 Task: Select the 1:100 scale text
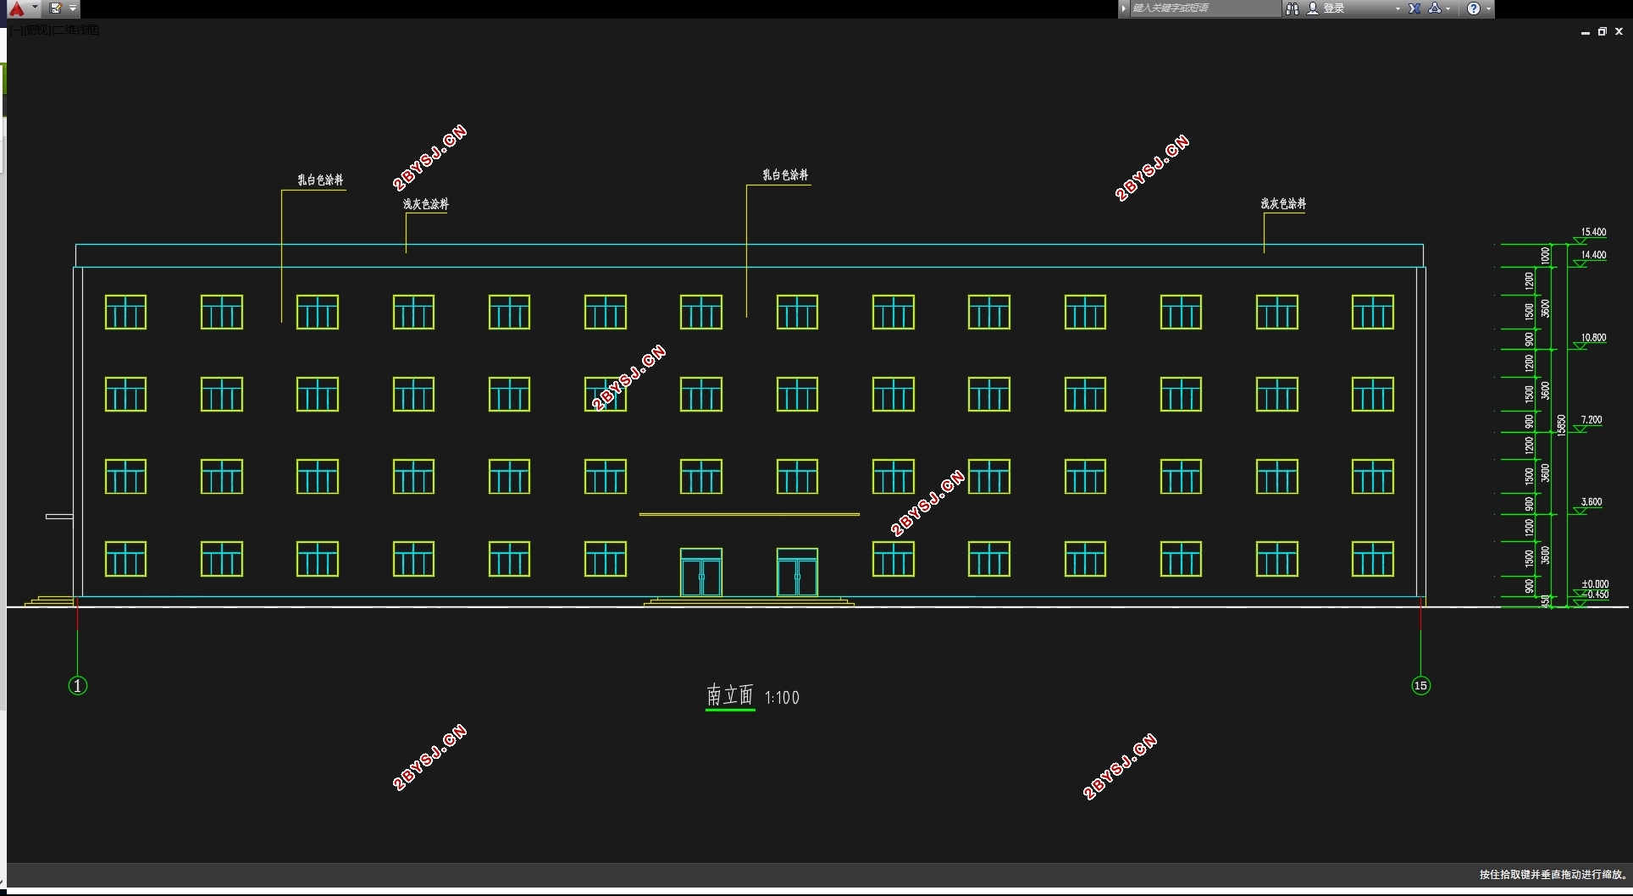pyautogui.click(x=782, y=698)
